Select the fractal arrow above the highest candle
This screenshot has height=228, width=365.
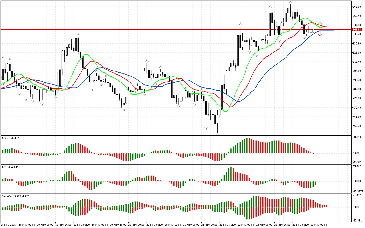coord(290,2)
